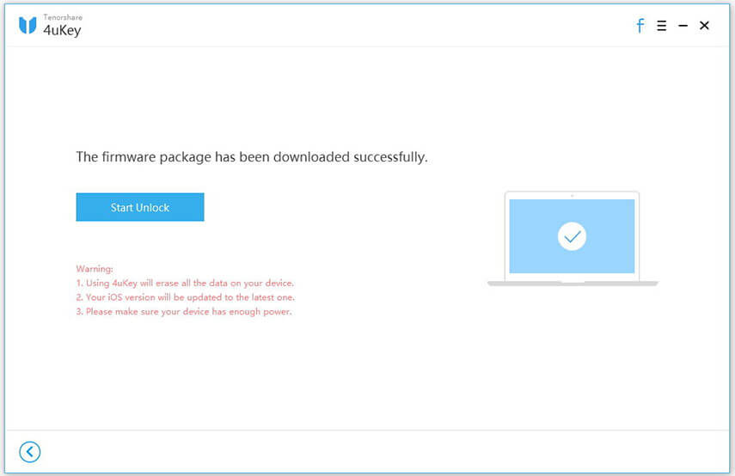
Task: Click warning about iOS version update
Action: (185, 297)
